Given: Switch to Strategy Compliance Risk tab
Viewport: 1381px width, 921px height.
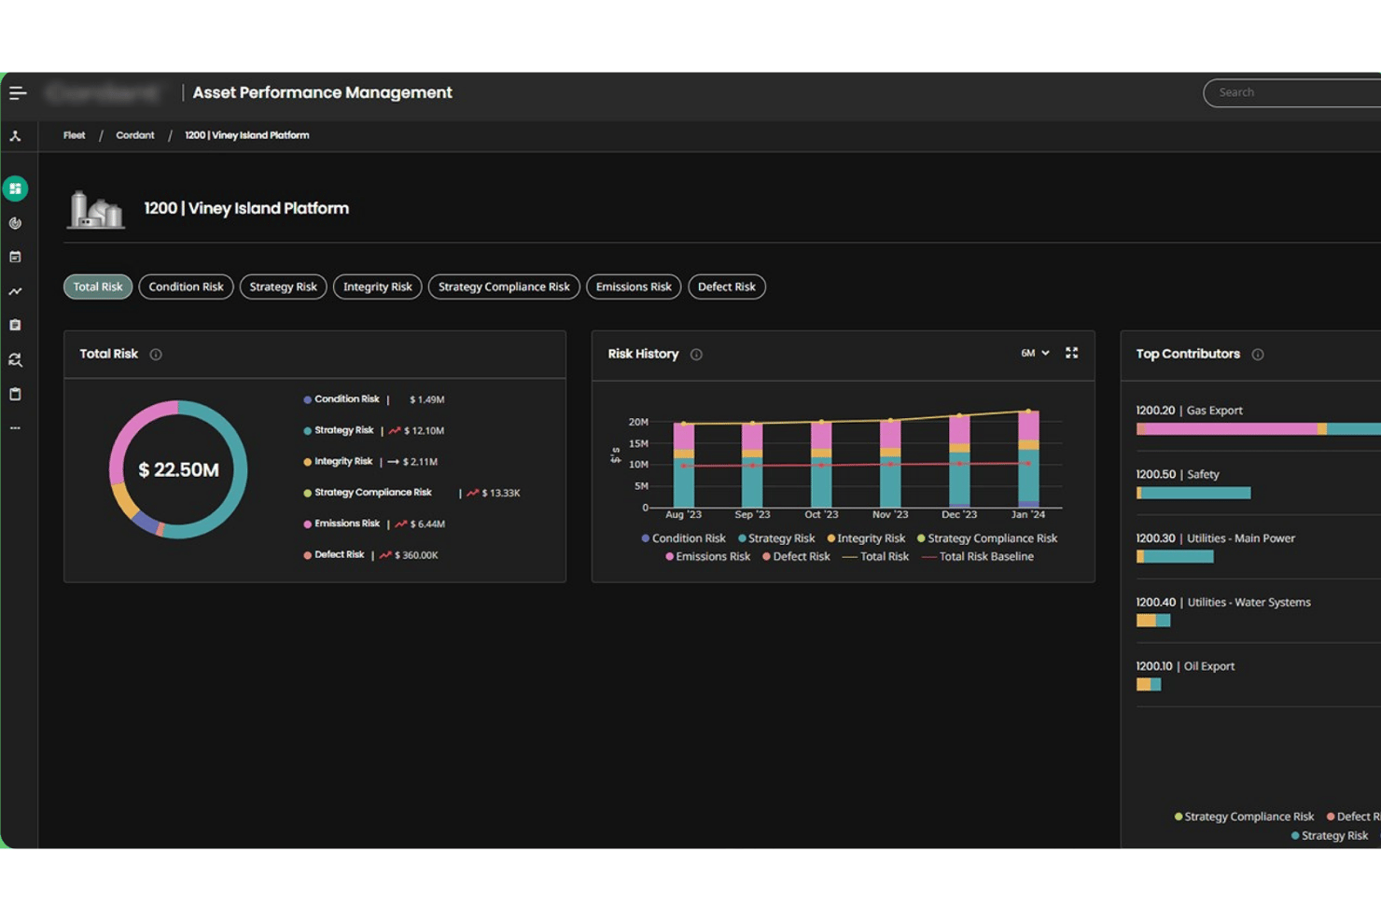Looking at the screenshot, I should click(504, 286).
